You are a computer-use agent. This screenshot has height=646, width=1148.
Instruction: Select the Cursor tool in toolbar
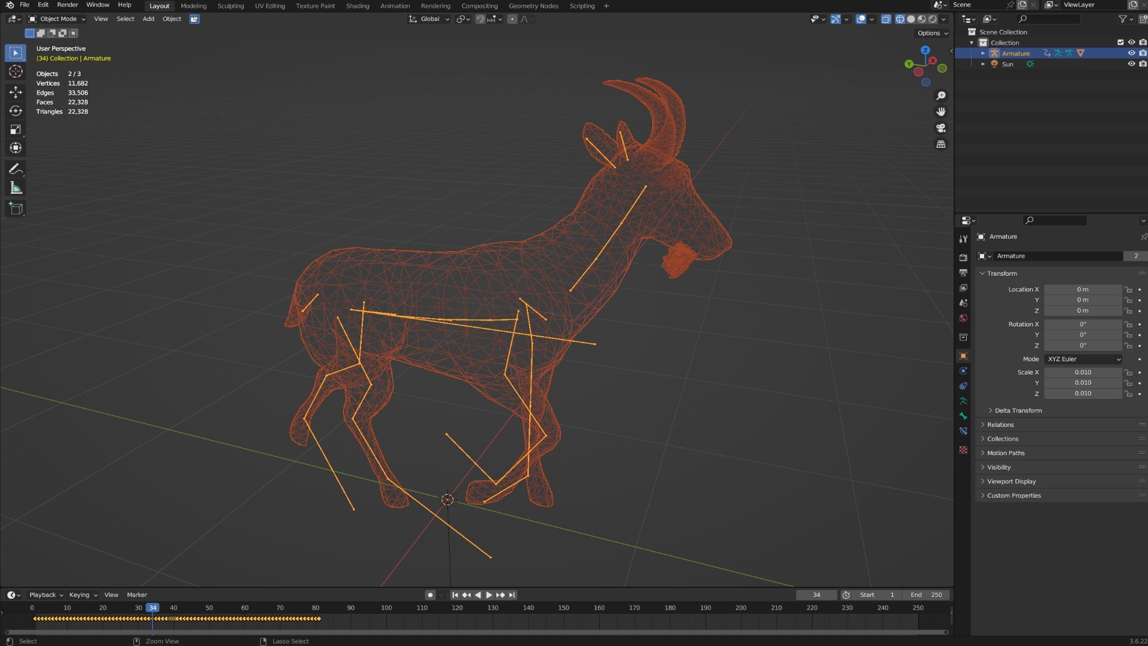16,72
